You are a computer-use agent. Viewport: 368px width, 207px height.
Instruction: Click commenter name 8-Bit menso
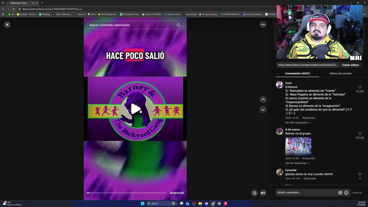click(292, 130)
